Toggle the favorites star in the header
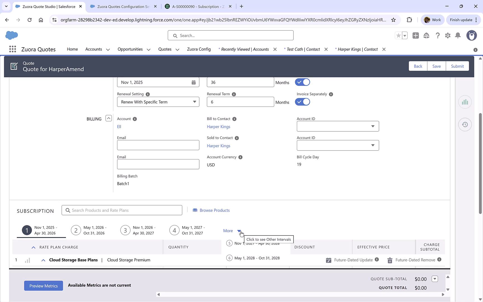Image resolution: width=483 pixels, height=302 pixels. pos(398,36)
